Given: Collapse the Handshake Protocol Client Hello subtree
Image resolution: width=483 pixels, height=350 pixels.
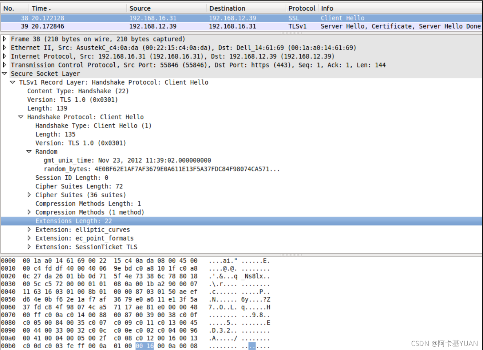Looking at the screenshot, I should pyautogui.click(x=21, y=117).
